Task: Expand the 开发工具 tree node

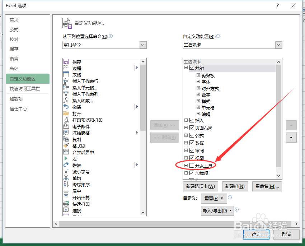Action: pyautogui.click(x=186, y=165)
